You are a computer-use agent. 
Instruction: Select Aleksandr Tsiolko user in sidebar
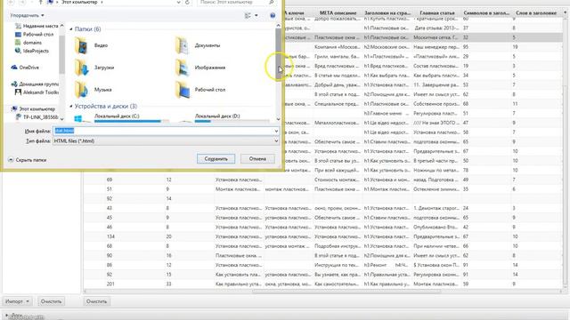[x=37, y=92]
